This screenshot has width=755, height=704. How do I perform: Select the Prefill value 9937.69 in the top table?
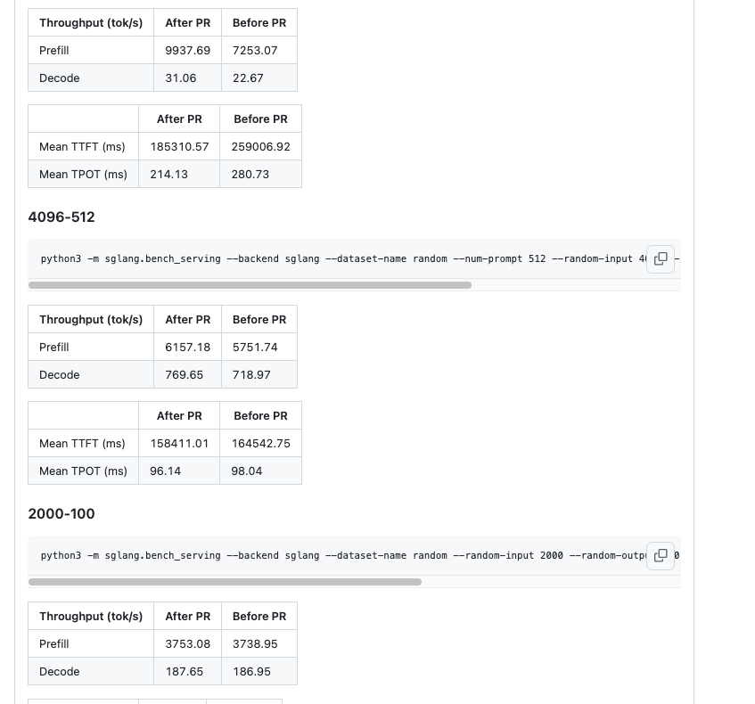(x=187, y=50)
